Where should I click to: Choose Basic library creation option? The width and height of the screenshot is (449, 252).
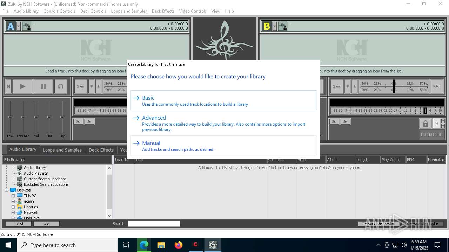click(x=223, y=100)
